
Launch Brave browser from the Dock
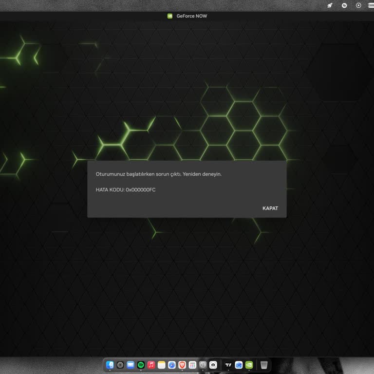(182, 365)
